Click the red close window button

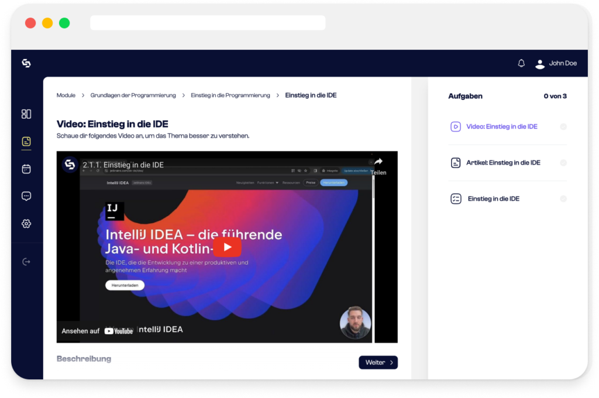tap(30, 23)
